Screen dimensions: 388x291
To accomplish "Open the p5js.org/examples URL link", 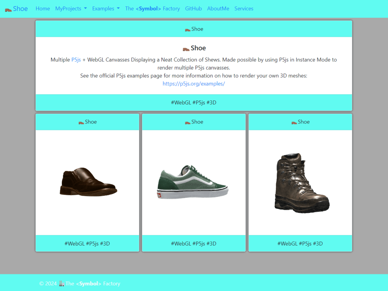I will tap(194, 84).
